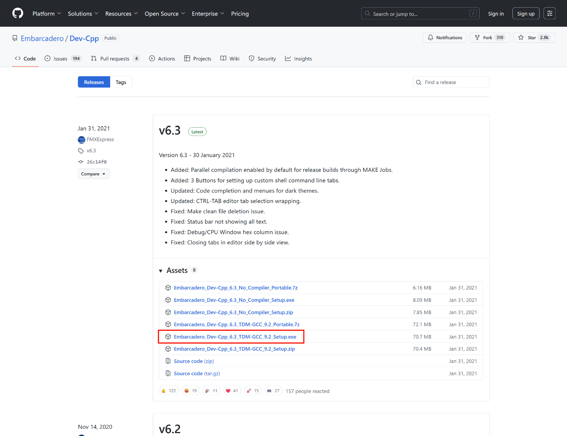Open the Actions tab
567x436 pixels.
(x=162, y=59)
